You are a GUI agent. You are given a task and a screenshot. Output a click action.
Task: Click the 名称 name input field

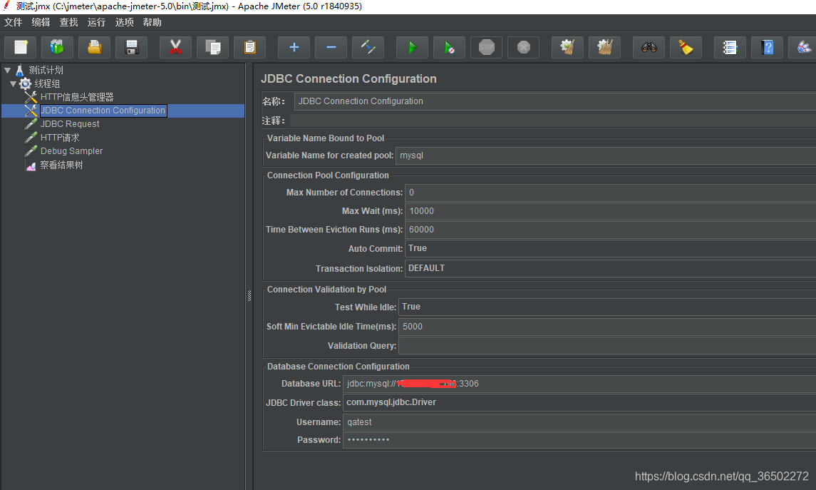554,101
